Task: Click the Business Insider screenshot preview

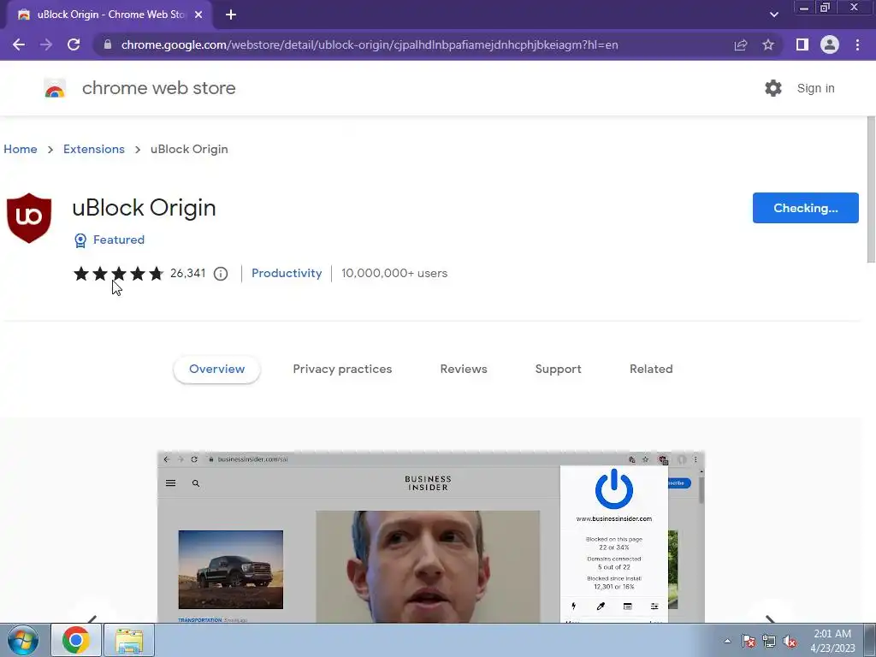Action: (x=431, y=537)
